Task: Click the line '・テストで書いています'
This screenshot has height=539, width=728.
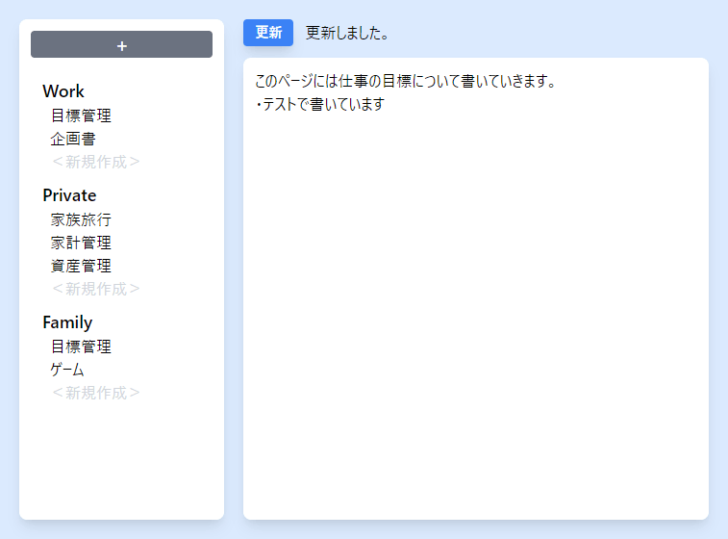Action: click(x=320, y=104)
